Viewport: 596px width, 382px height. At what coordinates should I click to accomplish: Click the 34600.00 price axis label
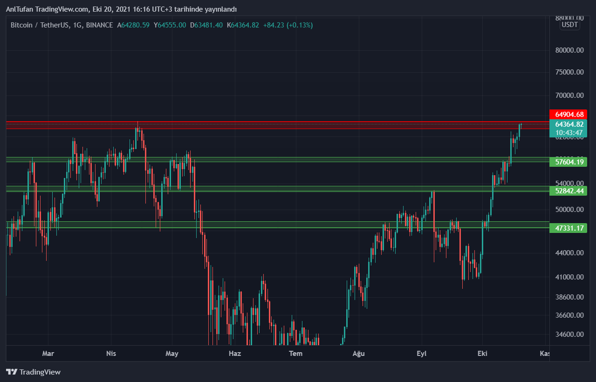pyautogui.click(x=569, y=334)
